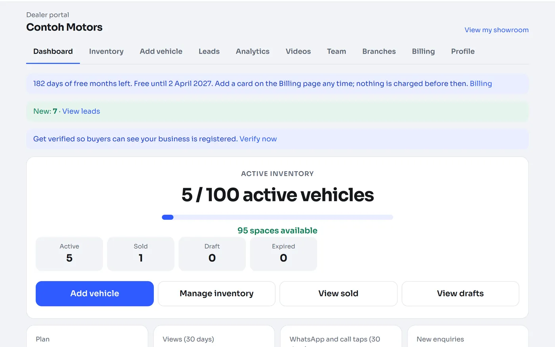Open the Profile tab
Screen dimensions: 555x347
coord(463,52)
